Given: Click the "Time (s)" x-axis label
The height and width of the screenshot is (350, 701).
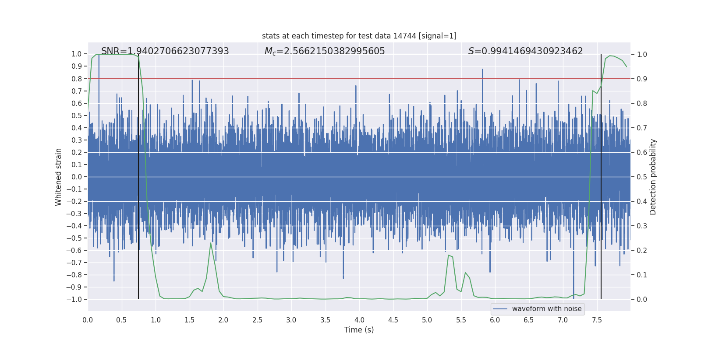Looking at the screenshot, I should click(x=359, y=330).
